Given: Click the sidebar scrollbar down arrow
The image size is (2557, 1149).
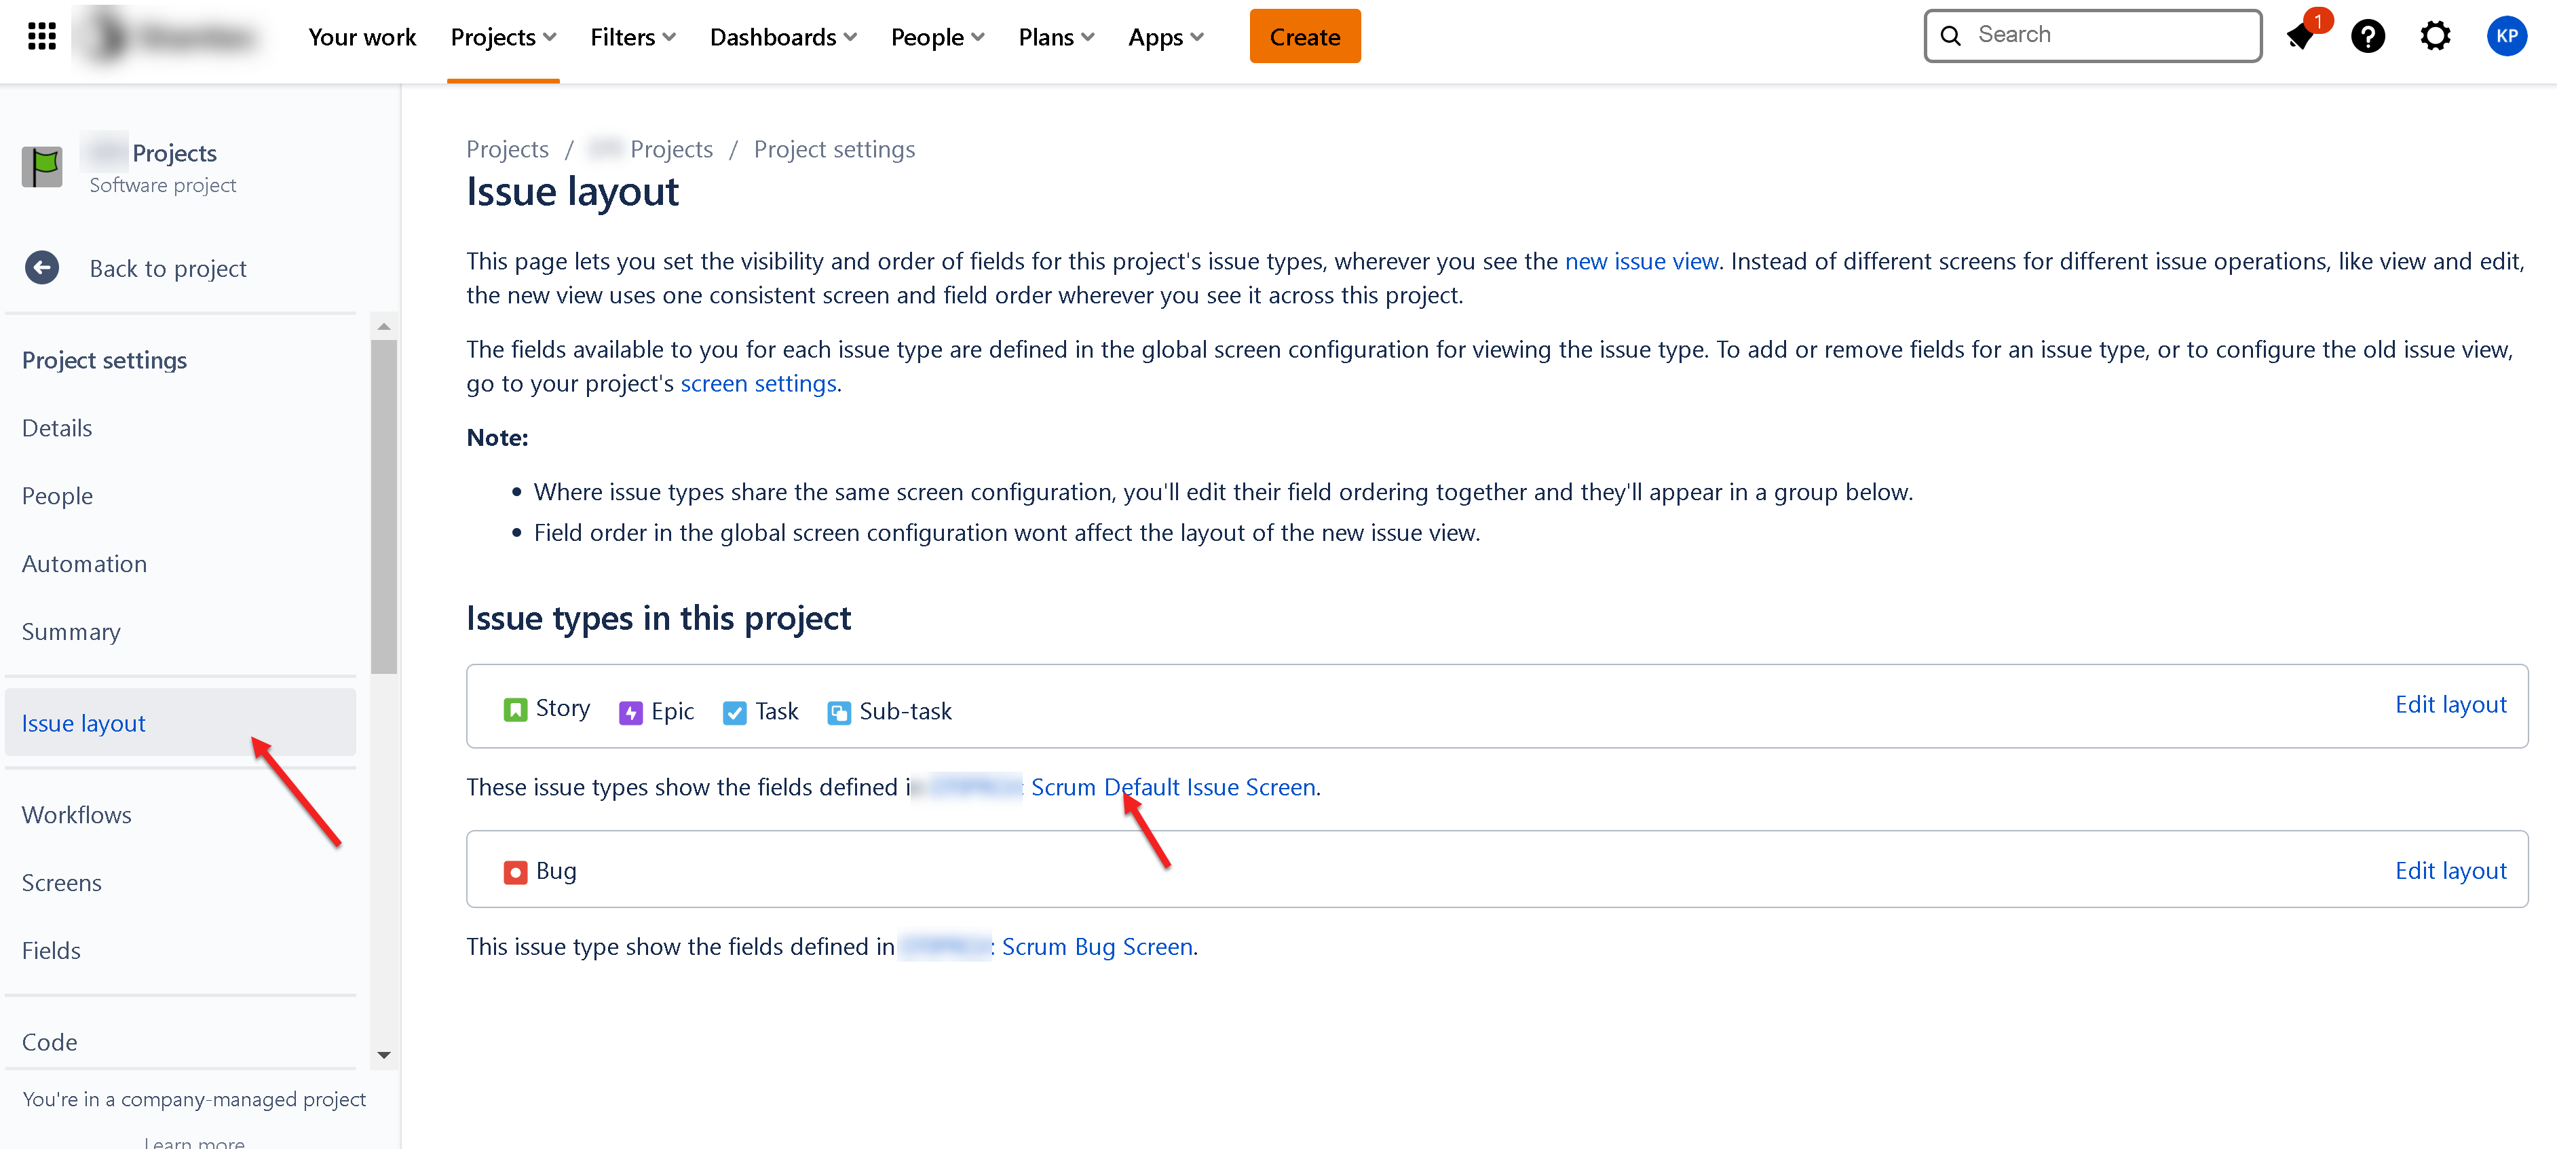Looking at the screenshot, I should click(x=384, y=1055).
